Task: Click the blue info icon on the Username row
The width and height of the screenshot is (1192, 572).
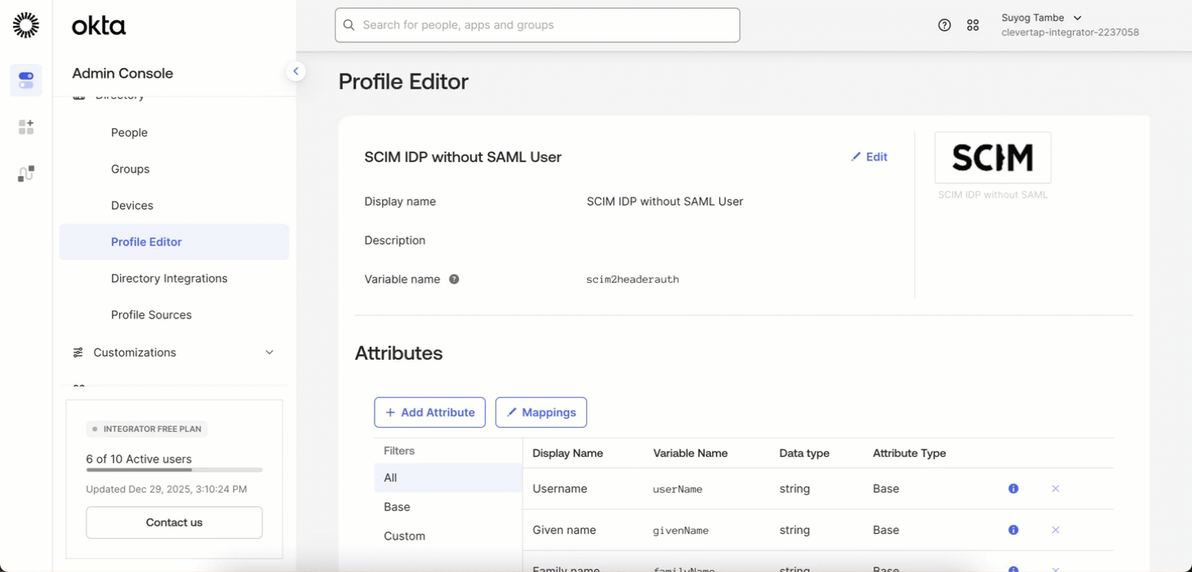Action: [x=1013, y=489]
